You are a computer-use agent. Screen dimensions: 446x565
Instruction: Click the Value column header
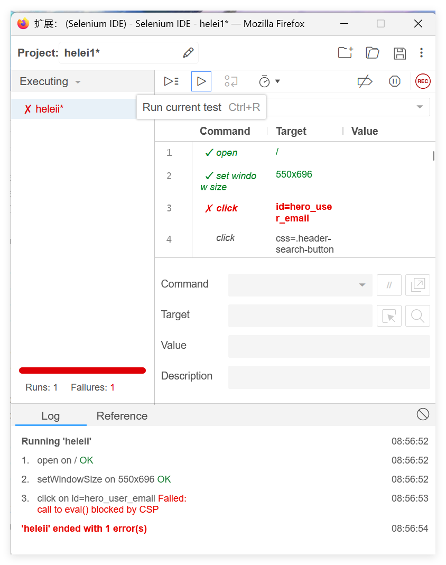coord(365,131)
